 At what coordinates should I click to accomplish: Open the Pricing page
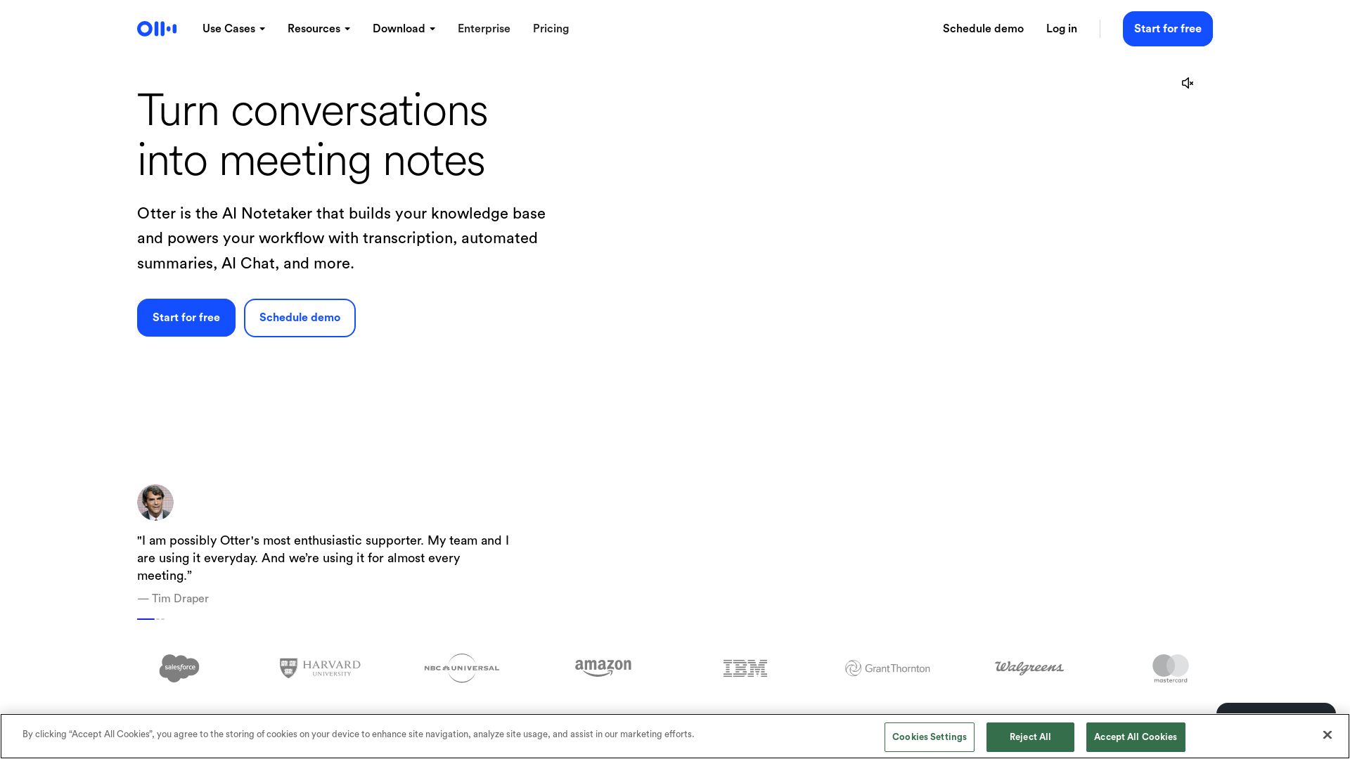coord(551,29)
